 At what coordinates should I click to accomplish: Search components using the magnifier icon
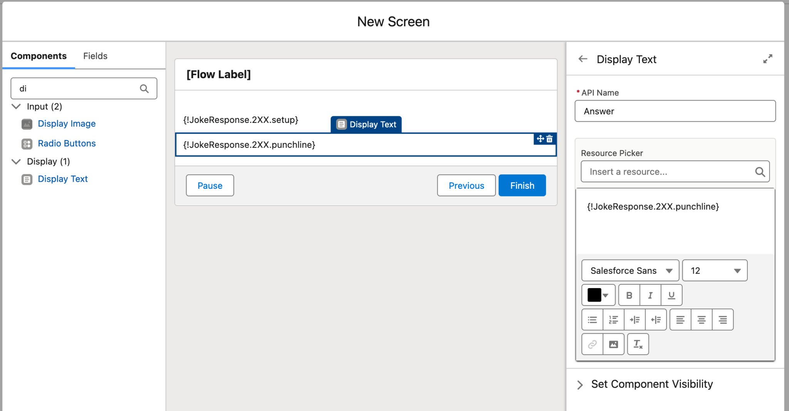(x=144, y=88)
